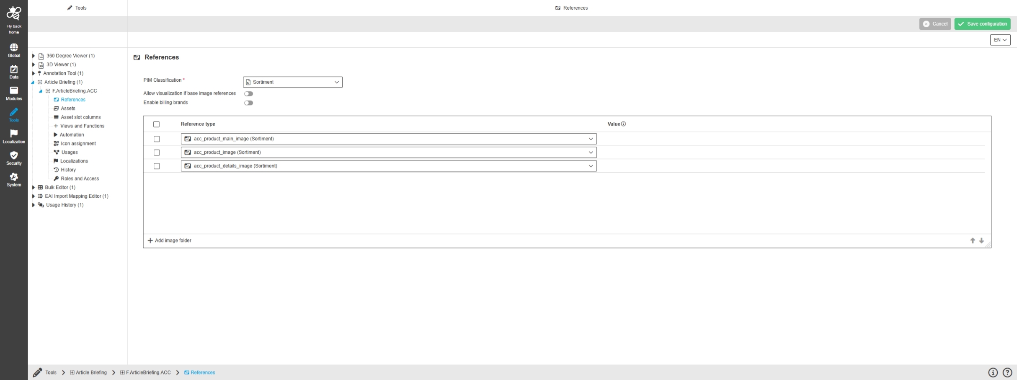Click the References heading icon

pos(137,57)
